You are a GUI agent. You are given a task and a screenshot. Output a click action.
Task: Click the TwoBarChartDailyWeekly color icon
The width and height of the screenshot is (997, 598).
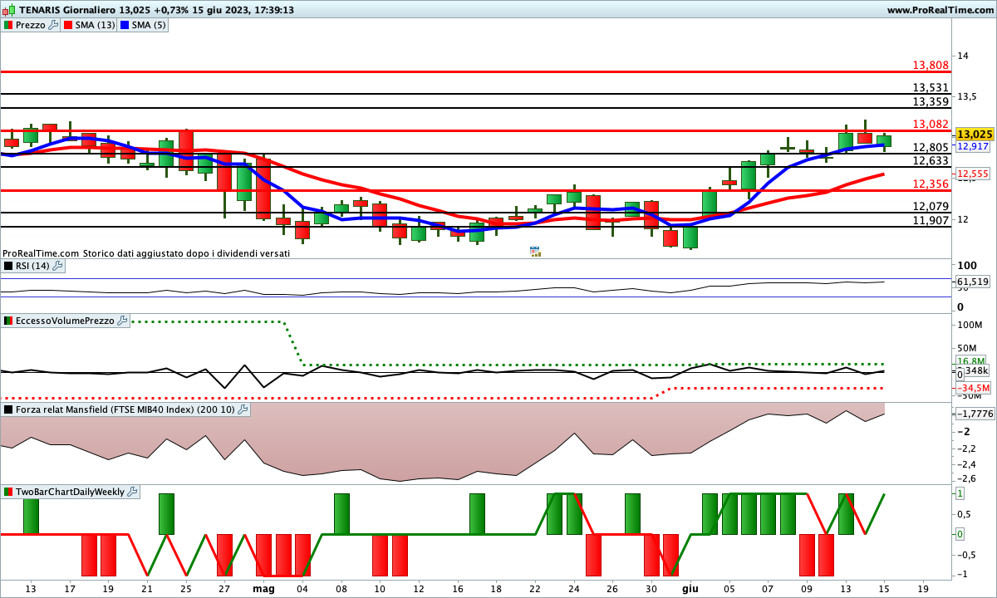coord(8,492)
